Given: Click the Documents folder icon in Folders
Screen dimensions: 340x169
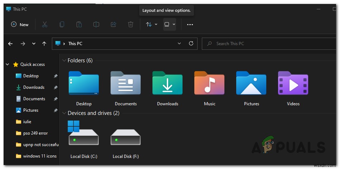Looking at the screenshot, I should [x=126, y=83].
